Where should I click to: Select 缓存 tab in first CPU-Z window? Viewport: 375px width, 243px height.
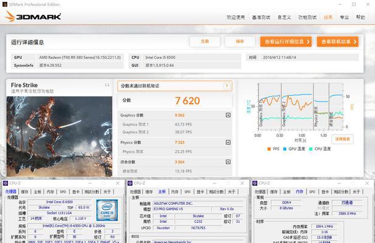coord(25,191)
